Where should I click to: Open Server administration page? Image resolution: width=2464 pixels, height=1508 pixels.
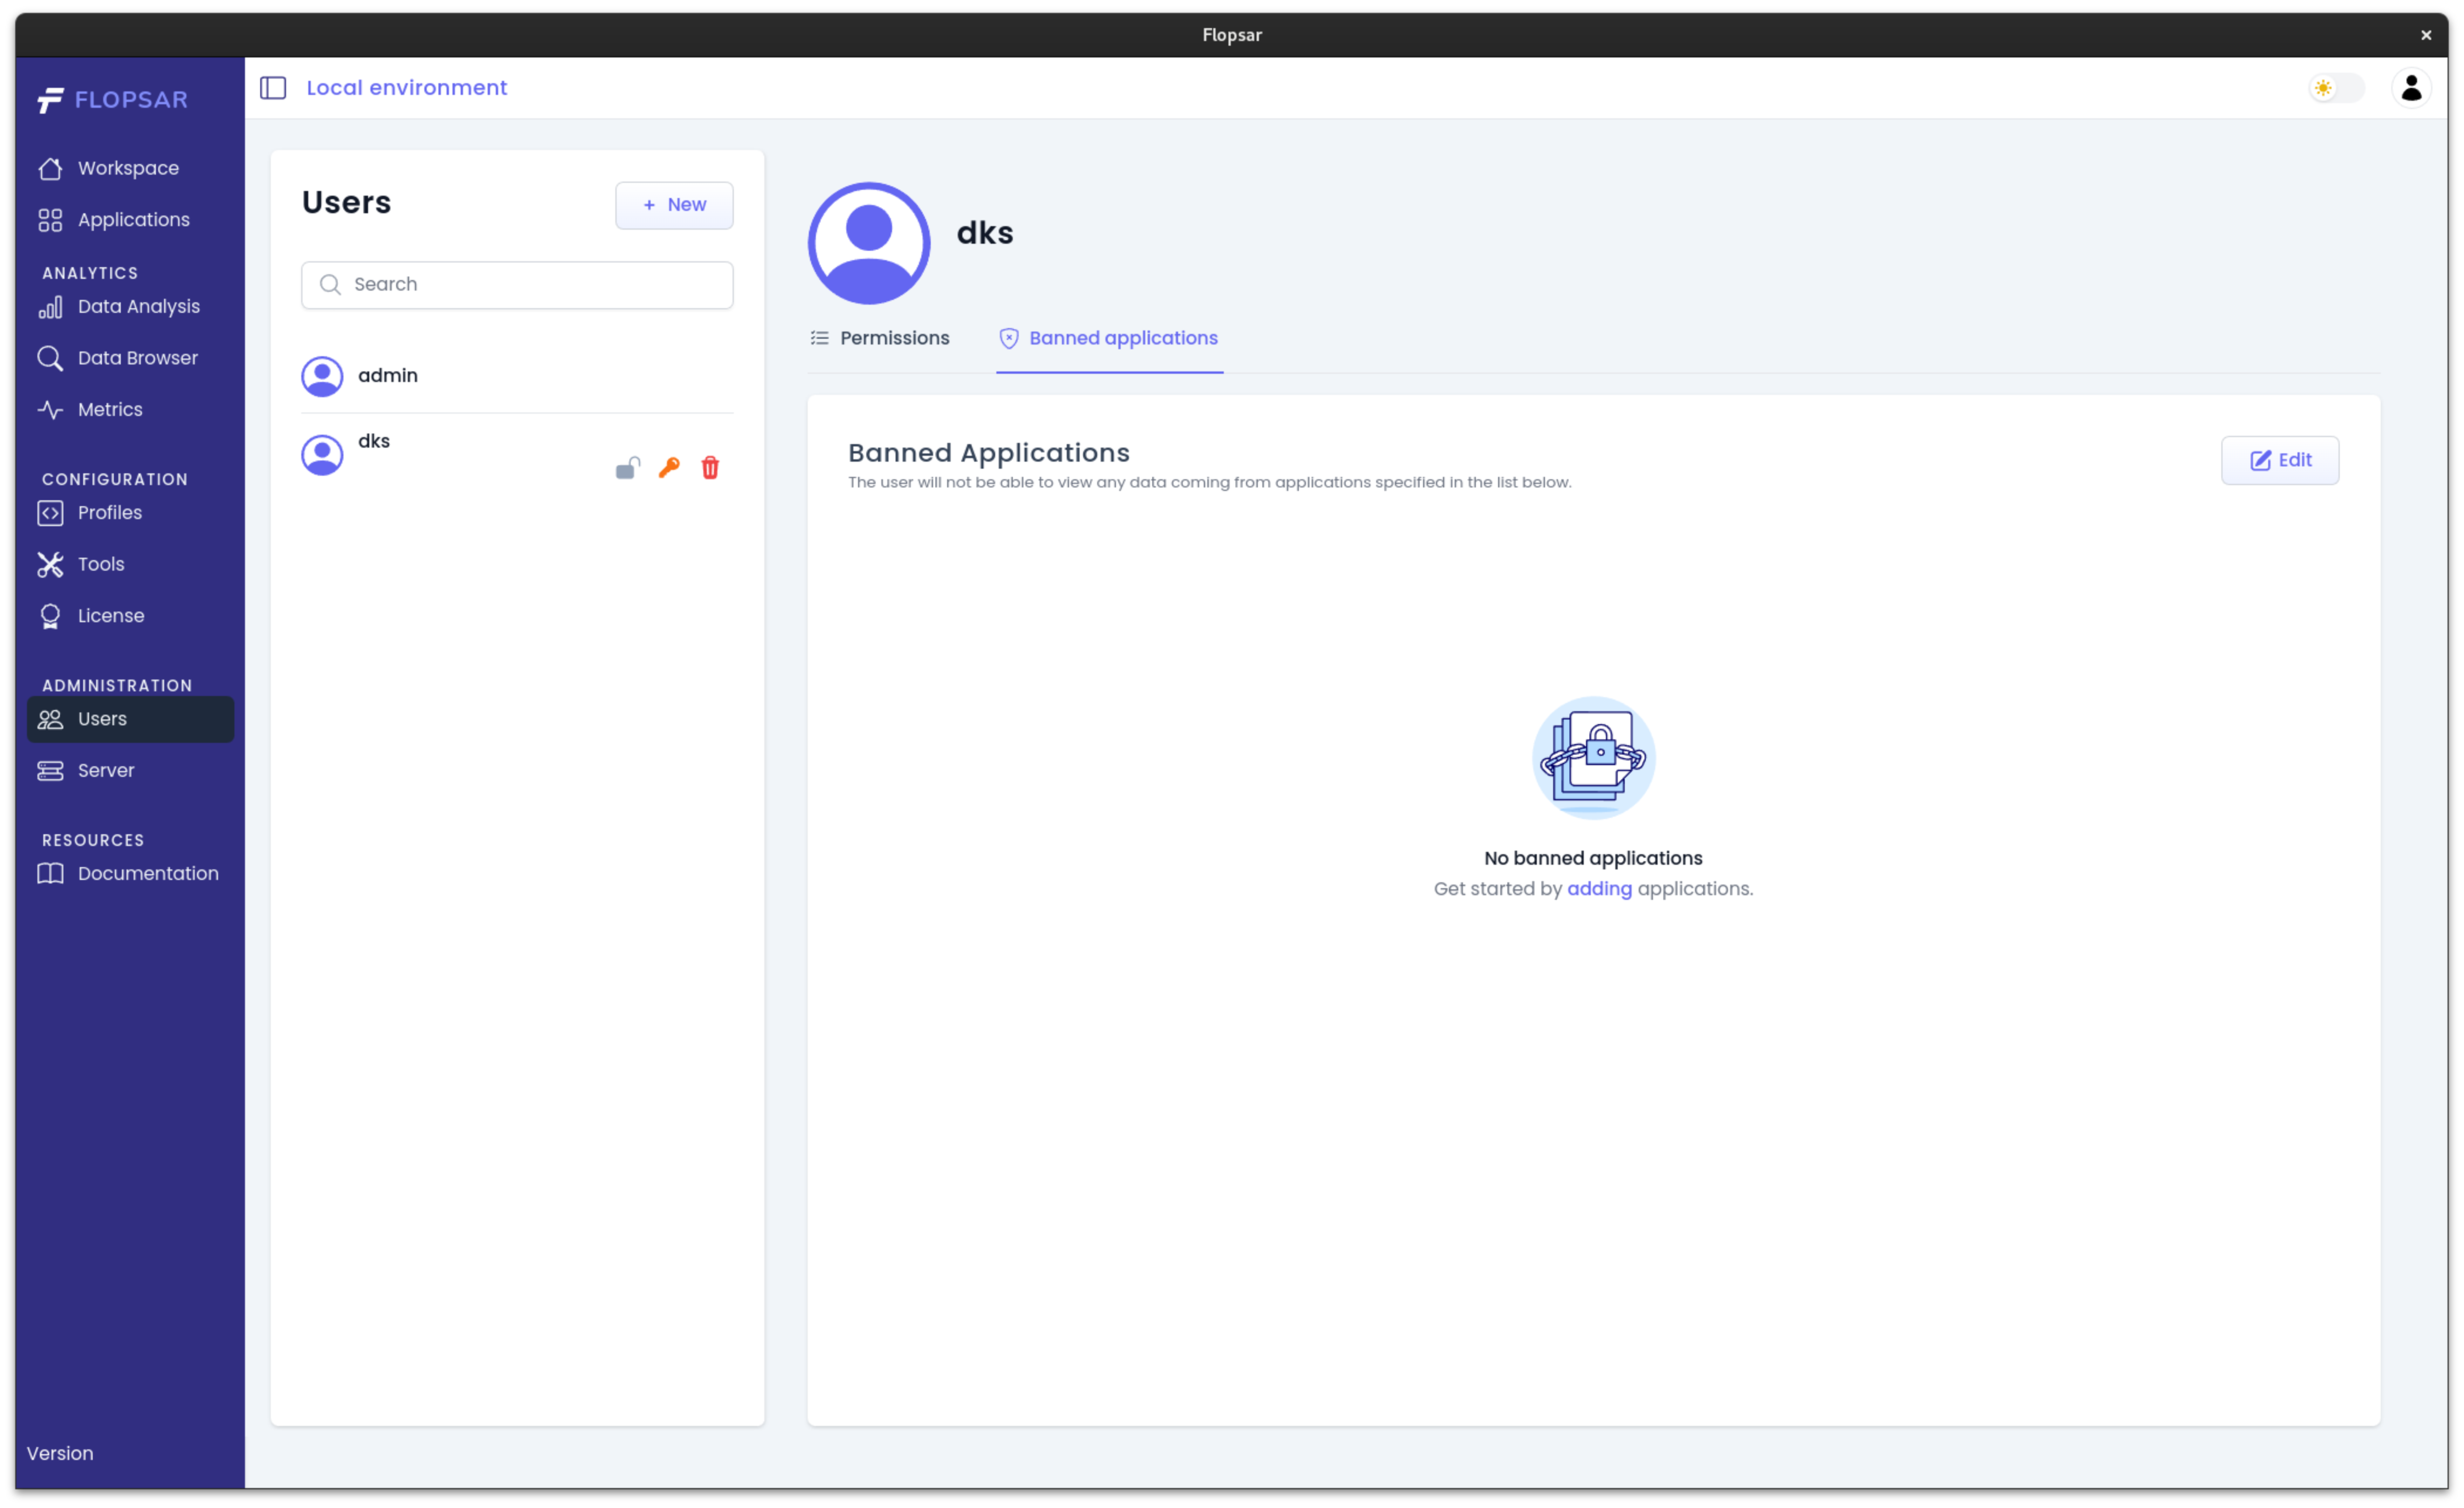[105, 770]
